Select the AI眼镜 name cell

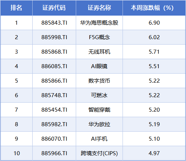[x=99, y=66]
